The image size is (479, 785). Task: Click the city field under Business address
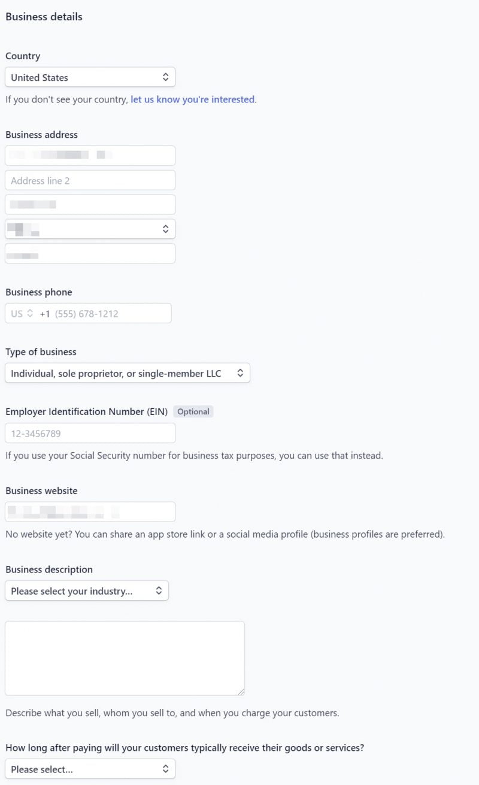click(x=90, y=205)
